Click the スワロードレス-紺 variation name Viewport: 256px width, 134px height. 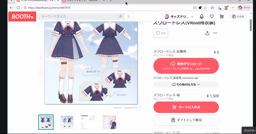click(x=166, y=95)
